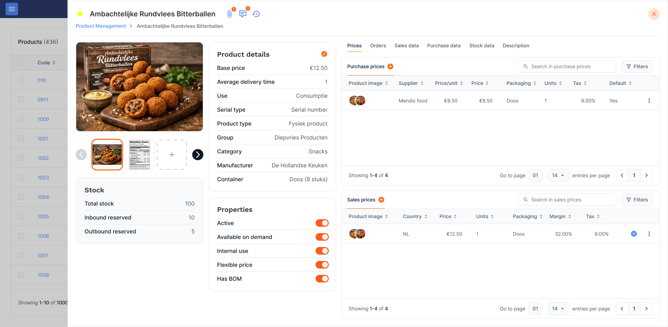Open the history clock icon
668x327 pixels.
click(256, 14)
